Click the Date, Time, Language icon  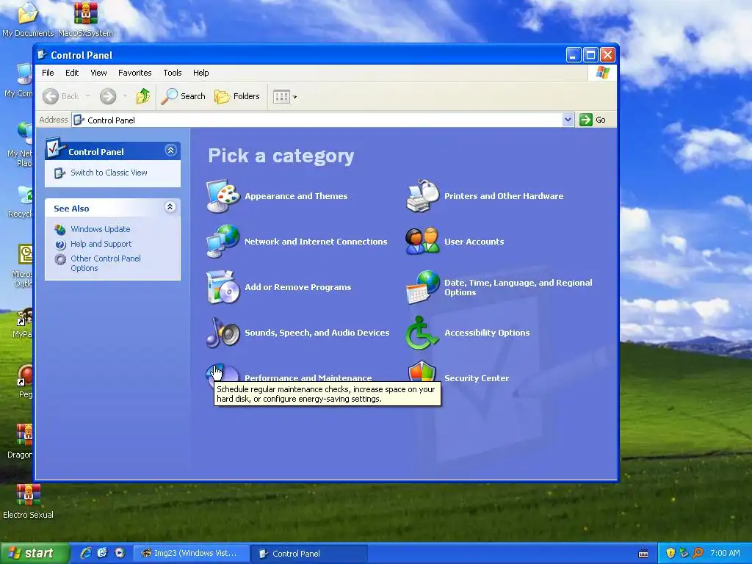[422, 287]
